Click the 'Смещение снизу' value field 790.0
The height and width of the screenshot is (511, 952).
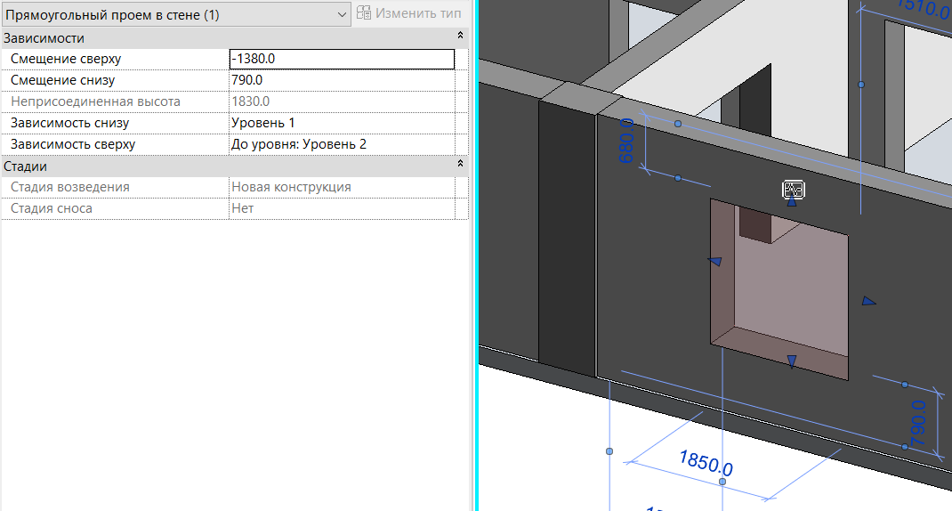342,80
